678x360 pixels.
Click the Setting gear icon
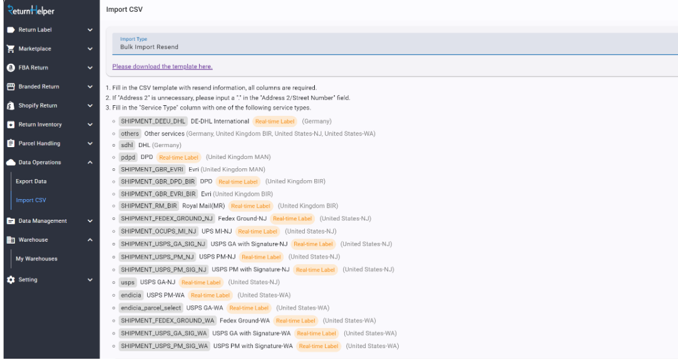click(11, 280)
